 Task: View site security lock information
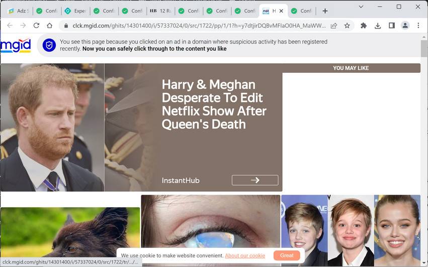pos(66,26)
